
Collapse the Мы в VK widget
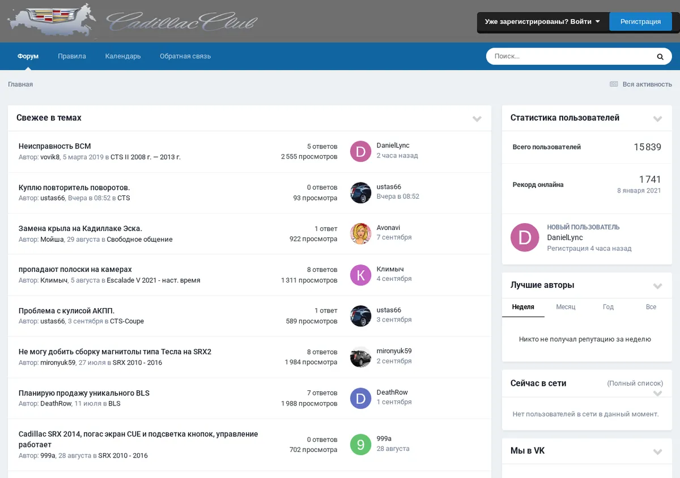657,452
